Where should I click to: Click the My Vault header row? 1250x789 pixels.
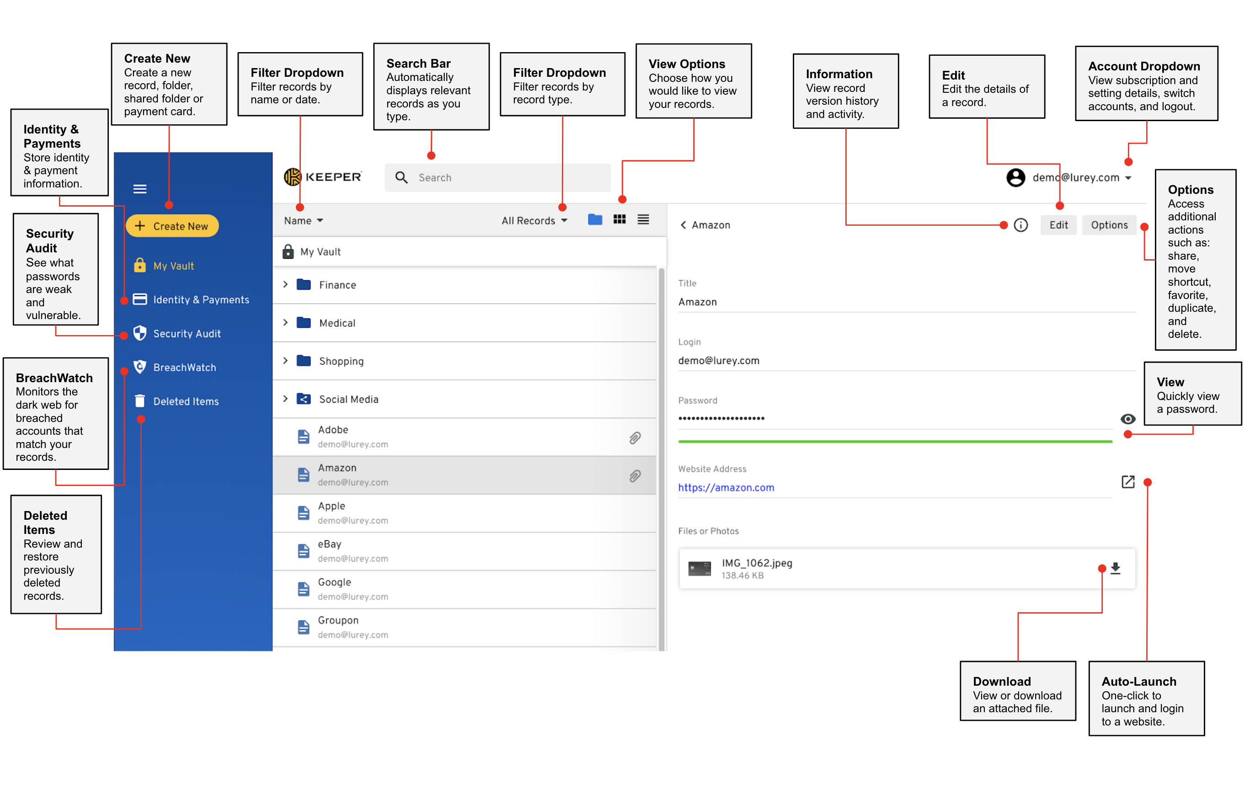[469, 252]
